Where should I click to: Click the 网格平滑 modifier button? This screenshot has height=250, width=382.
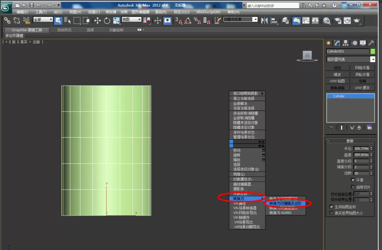click(362, 68)
